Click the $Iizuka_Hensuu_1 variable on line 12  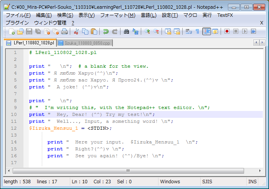tap(53, 128)
